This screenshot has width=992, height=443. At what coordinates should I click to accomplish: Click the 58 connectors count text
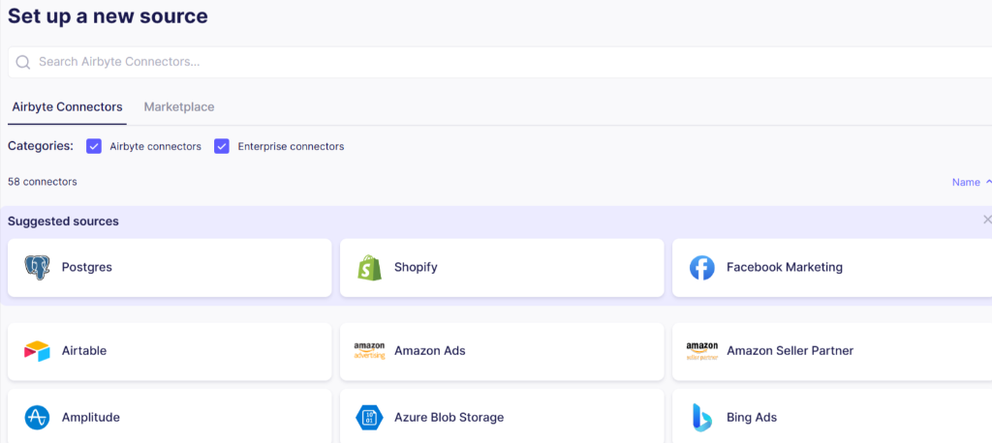click(x=43, y=182)
